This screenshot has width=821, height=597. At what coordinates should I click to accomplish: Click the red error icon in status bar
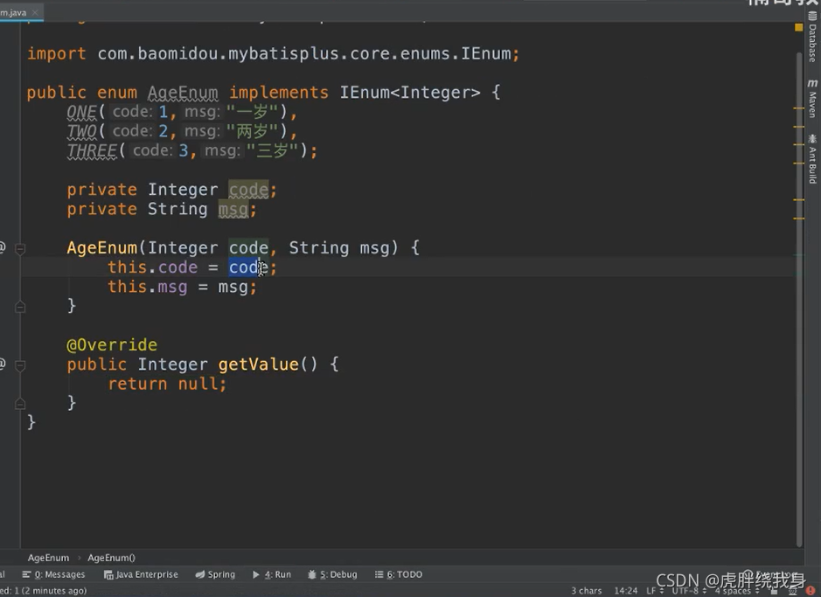click(811, 591)
